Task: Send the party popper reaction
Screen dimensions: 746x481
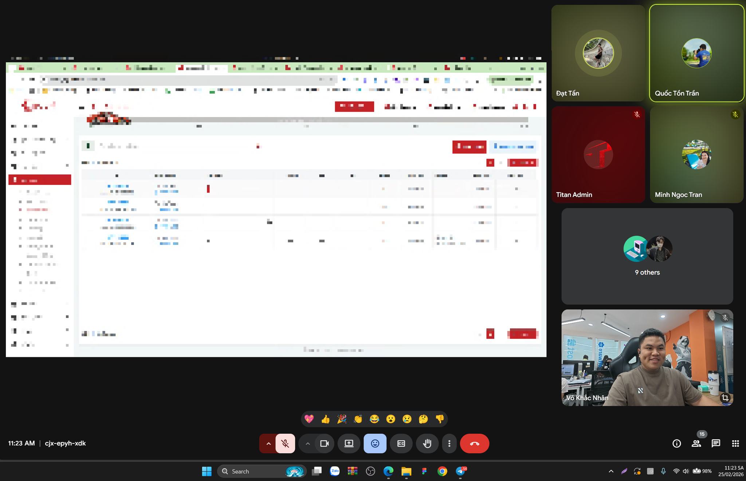Action: [x=342, y=419]
